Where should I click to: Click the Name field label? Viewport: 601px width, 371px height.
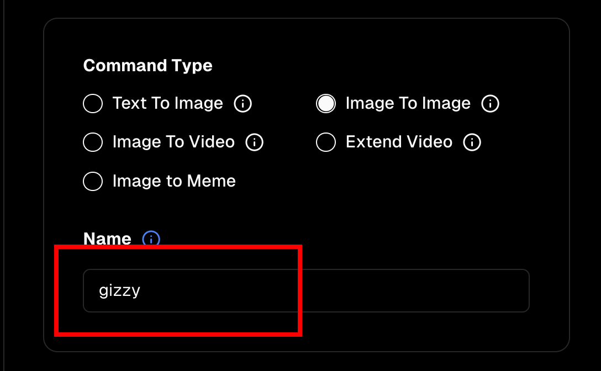coord(107,239)
